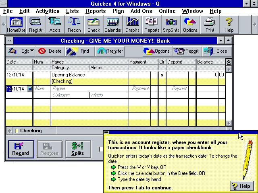
Task: Jump to register top with double-arrow
Action: point(229,62)
